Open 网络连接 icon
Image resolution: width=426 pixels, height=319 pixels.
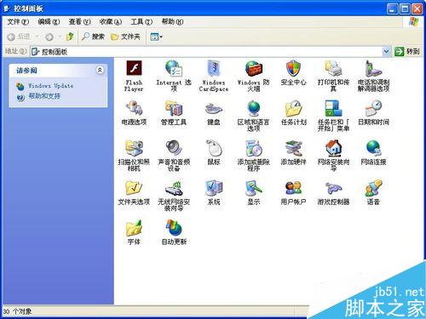[x=373, y=148]
